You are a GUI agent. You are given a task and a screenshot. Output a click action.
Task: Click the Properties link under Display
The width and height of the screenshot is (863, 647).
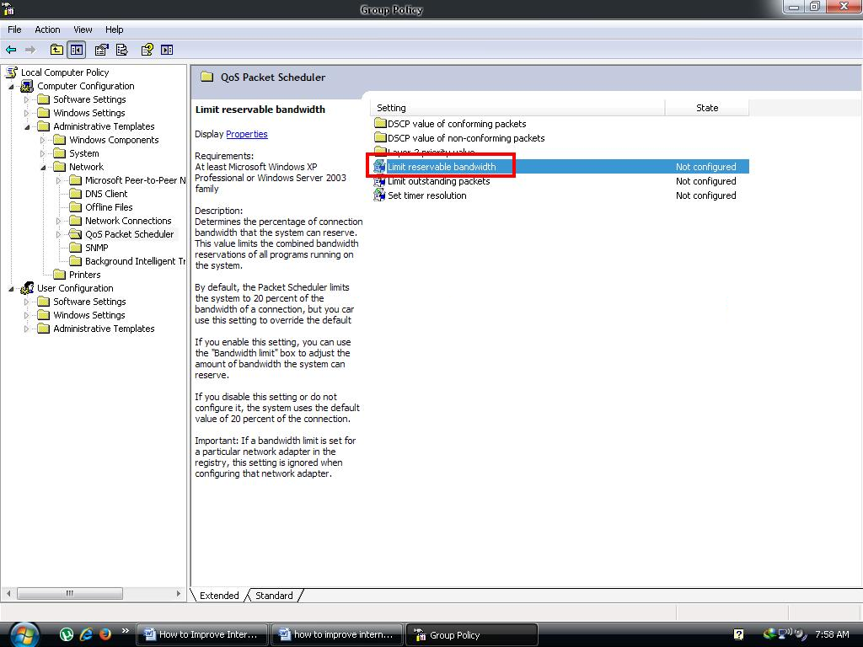click(247, 134)
